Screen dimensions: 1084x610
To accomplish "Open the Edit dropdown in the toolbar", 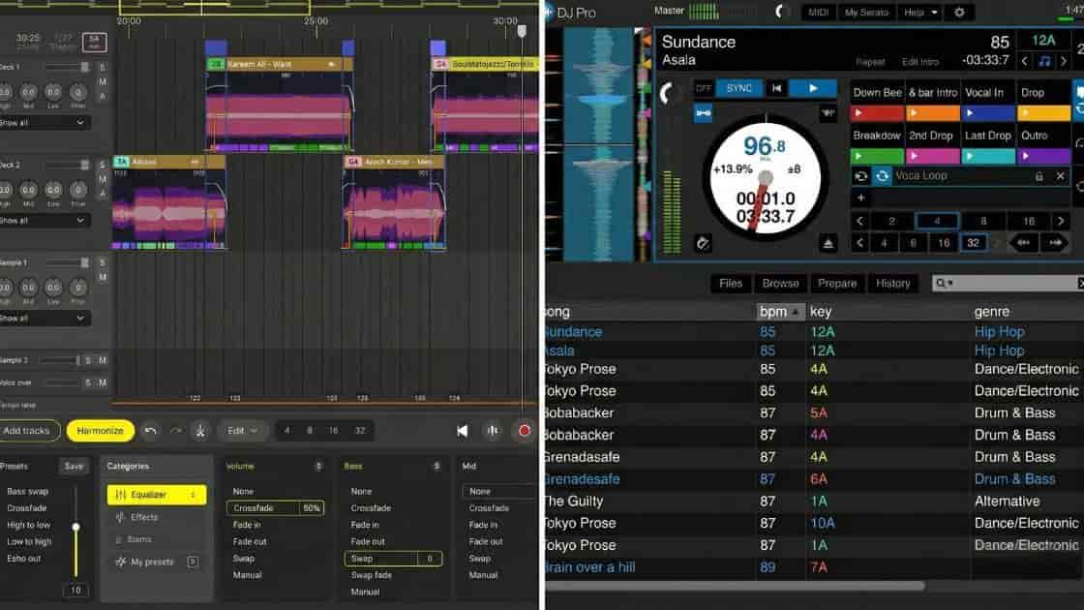I will [x=243, y=430].
